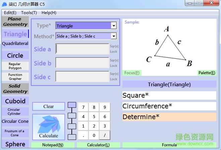221x150 pixels.
Task: Open the Palette(E) color picker
Action: pos(207,73)
